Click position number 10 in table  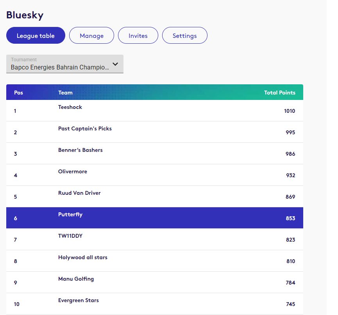[x=16, y=304]
